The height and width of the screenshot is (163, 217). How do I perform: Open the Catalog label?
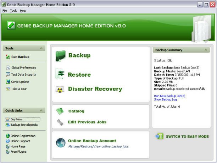[76, 111]
